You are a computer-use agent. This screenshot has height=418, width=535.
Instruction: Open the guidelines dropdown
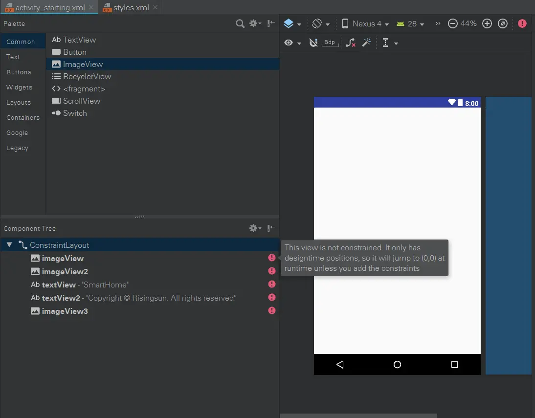pyautogui.click(x=390, y=43)
